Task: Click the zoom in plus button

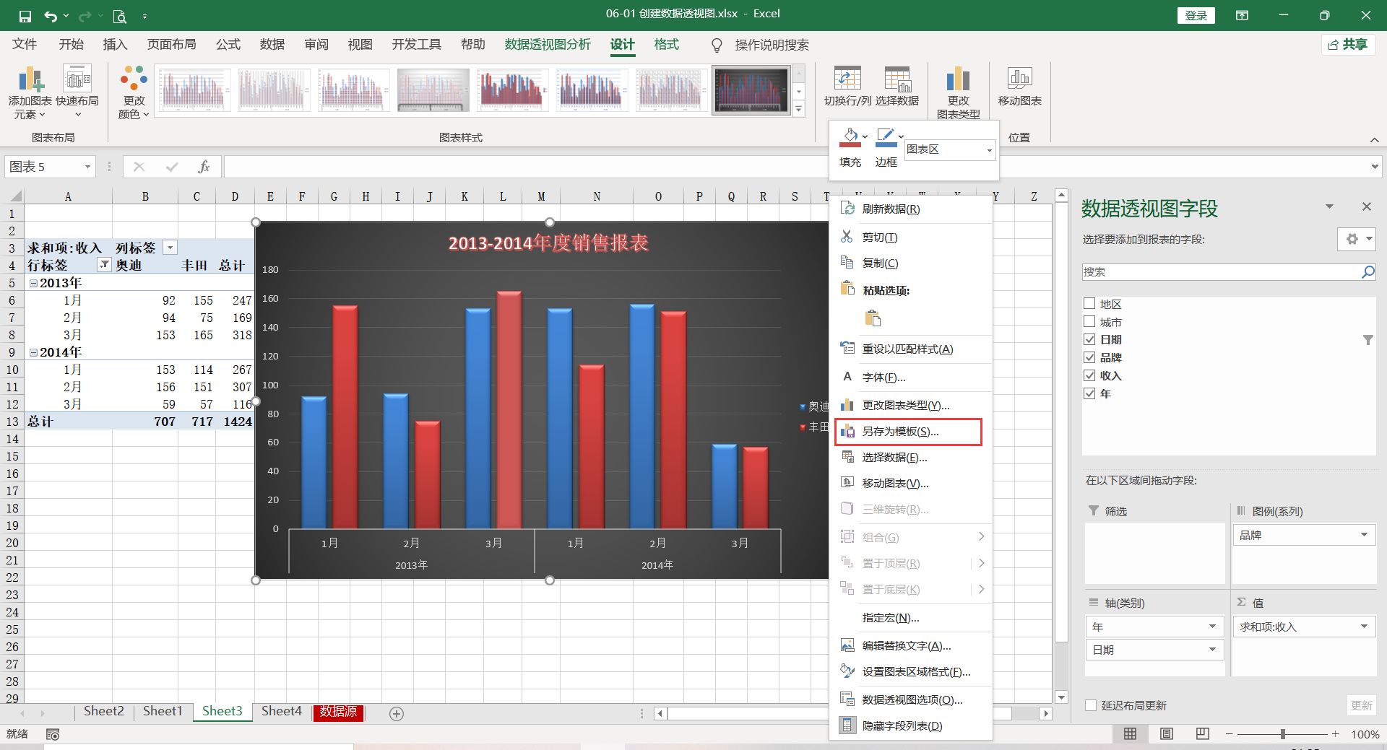Action: coord(1336,734)
